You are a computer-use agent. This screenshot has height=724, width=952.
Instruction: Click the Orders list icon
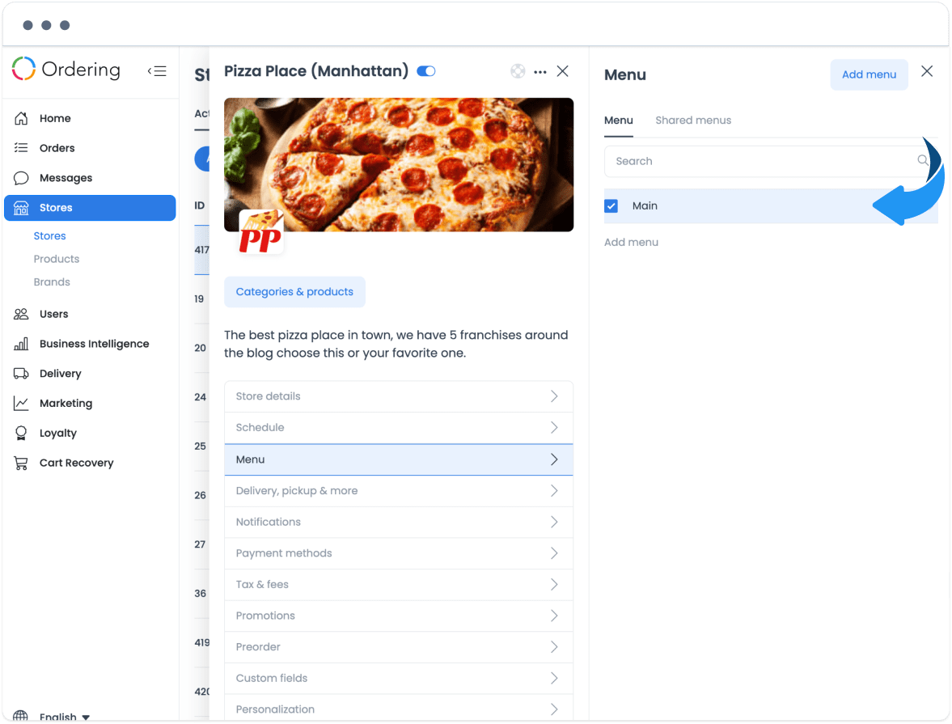point(21,147)
